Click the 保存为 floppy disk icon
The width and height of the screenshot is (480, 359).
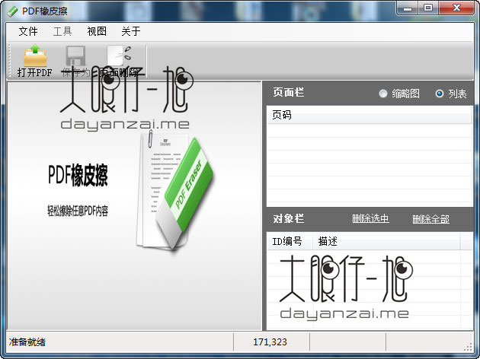coord(75,56)
